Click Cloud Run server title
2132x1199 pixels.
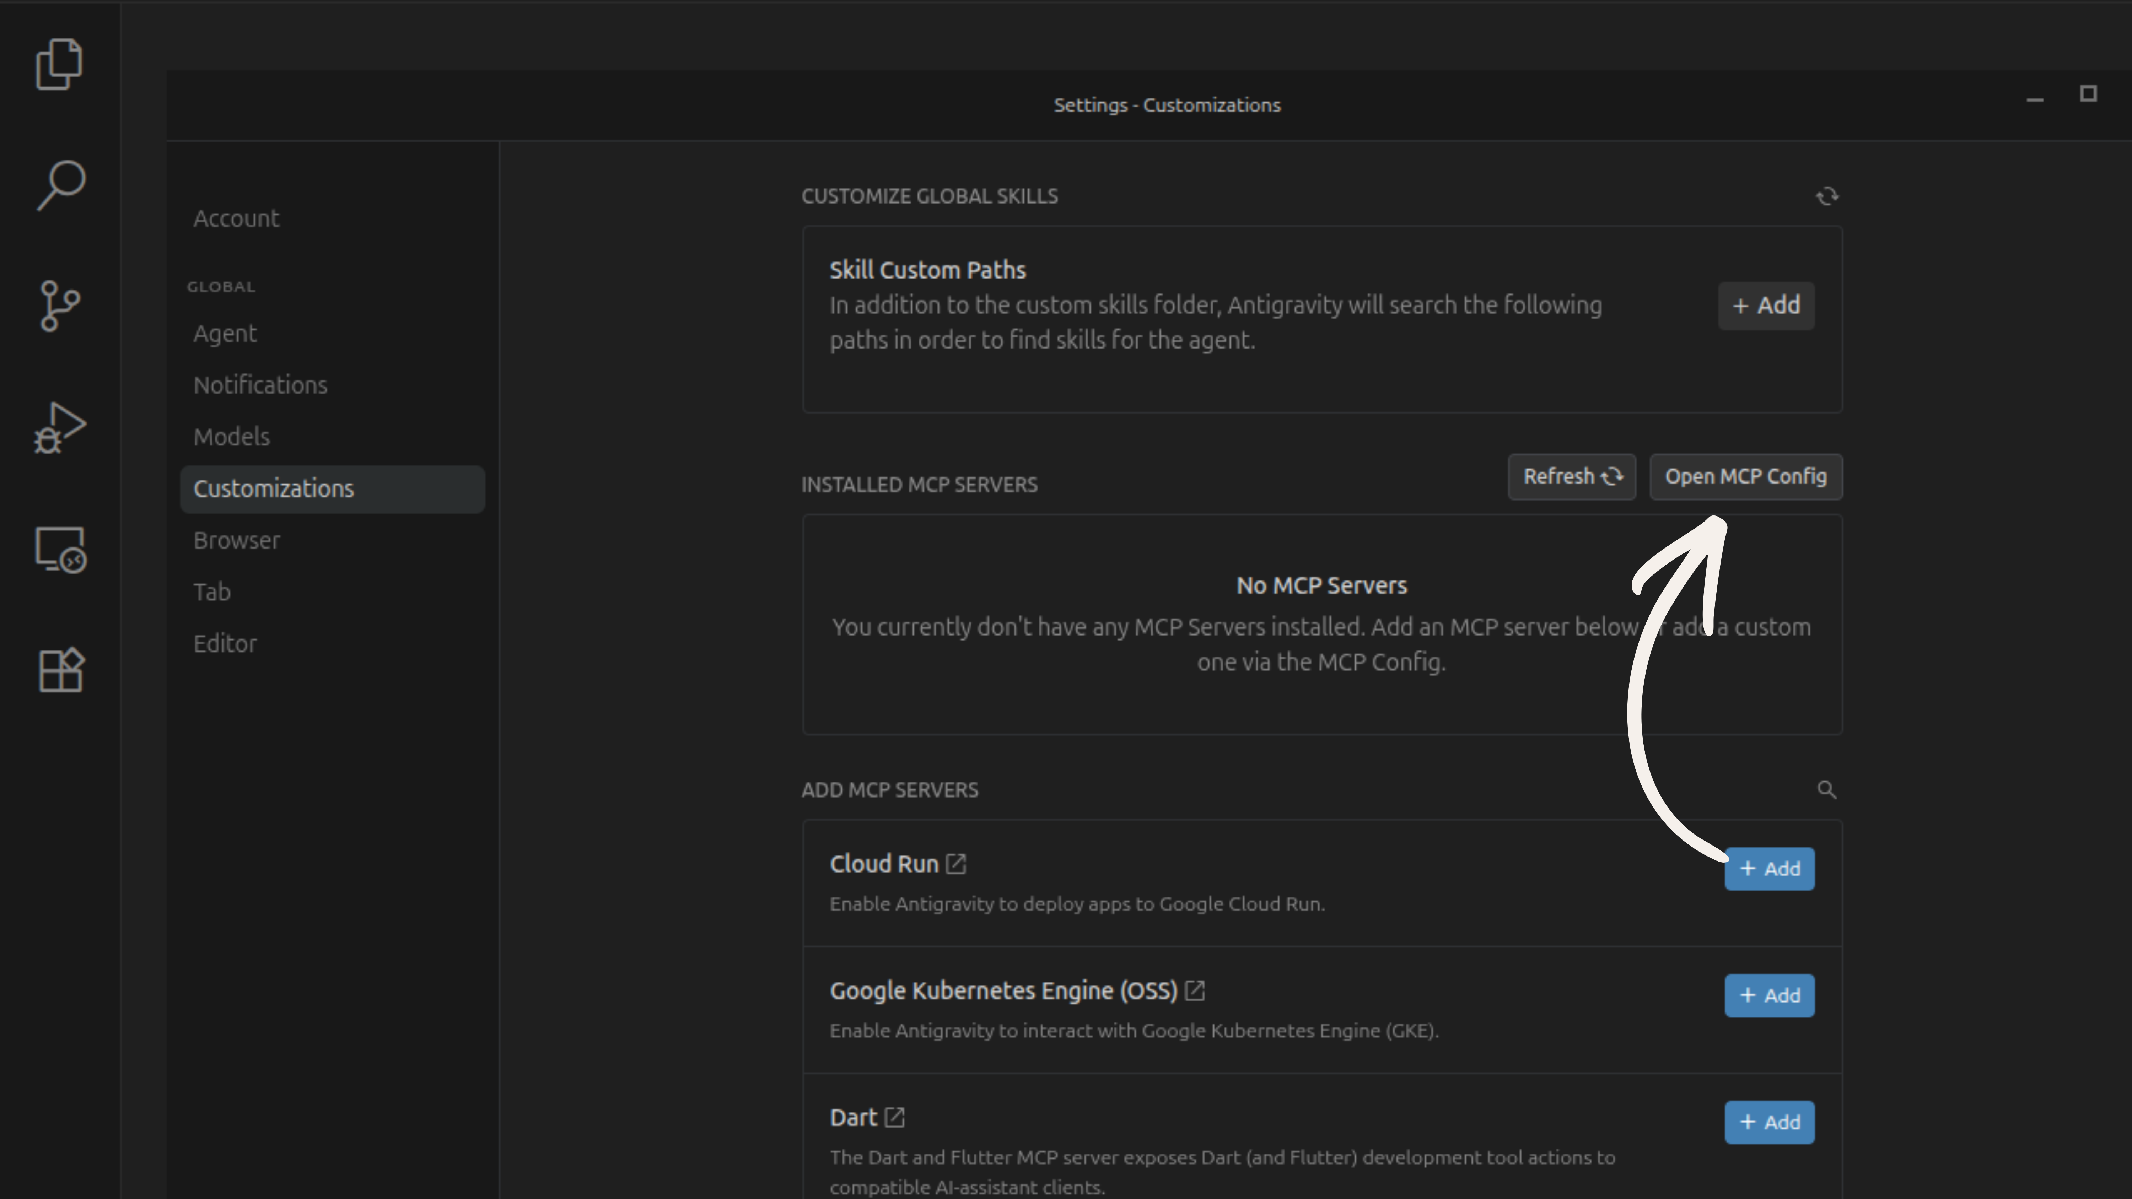click(x=884, y=864)
